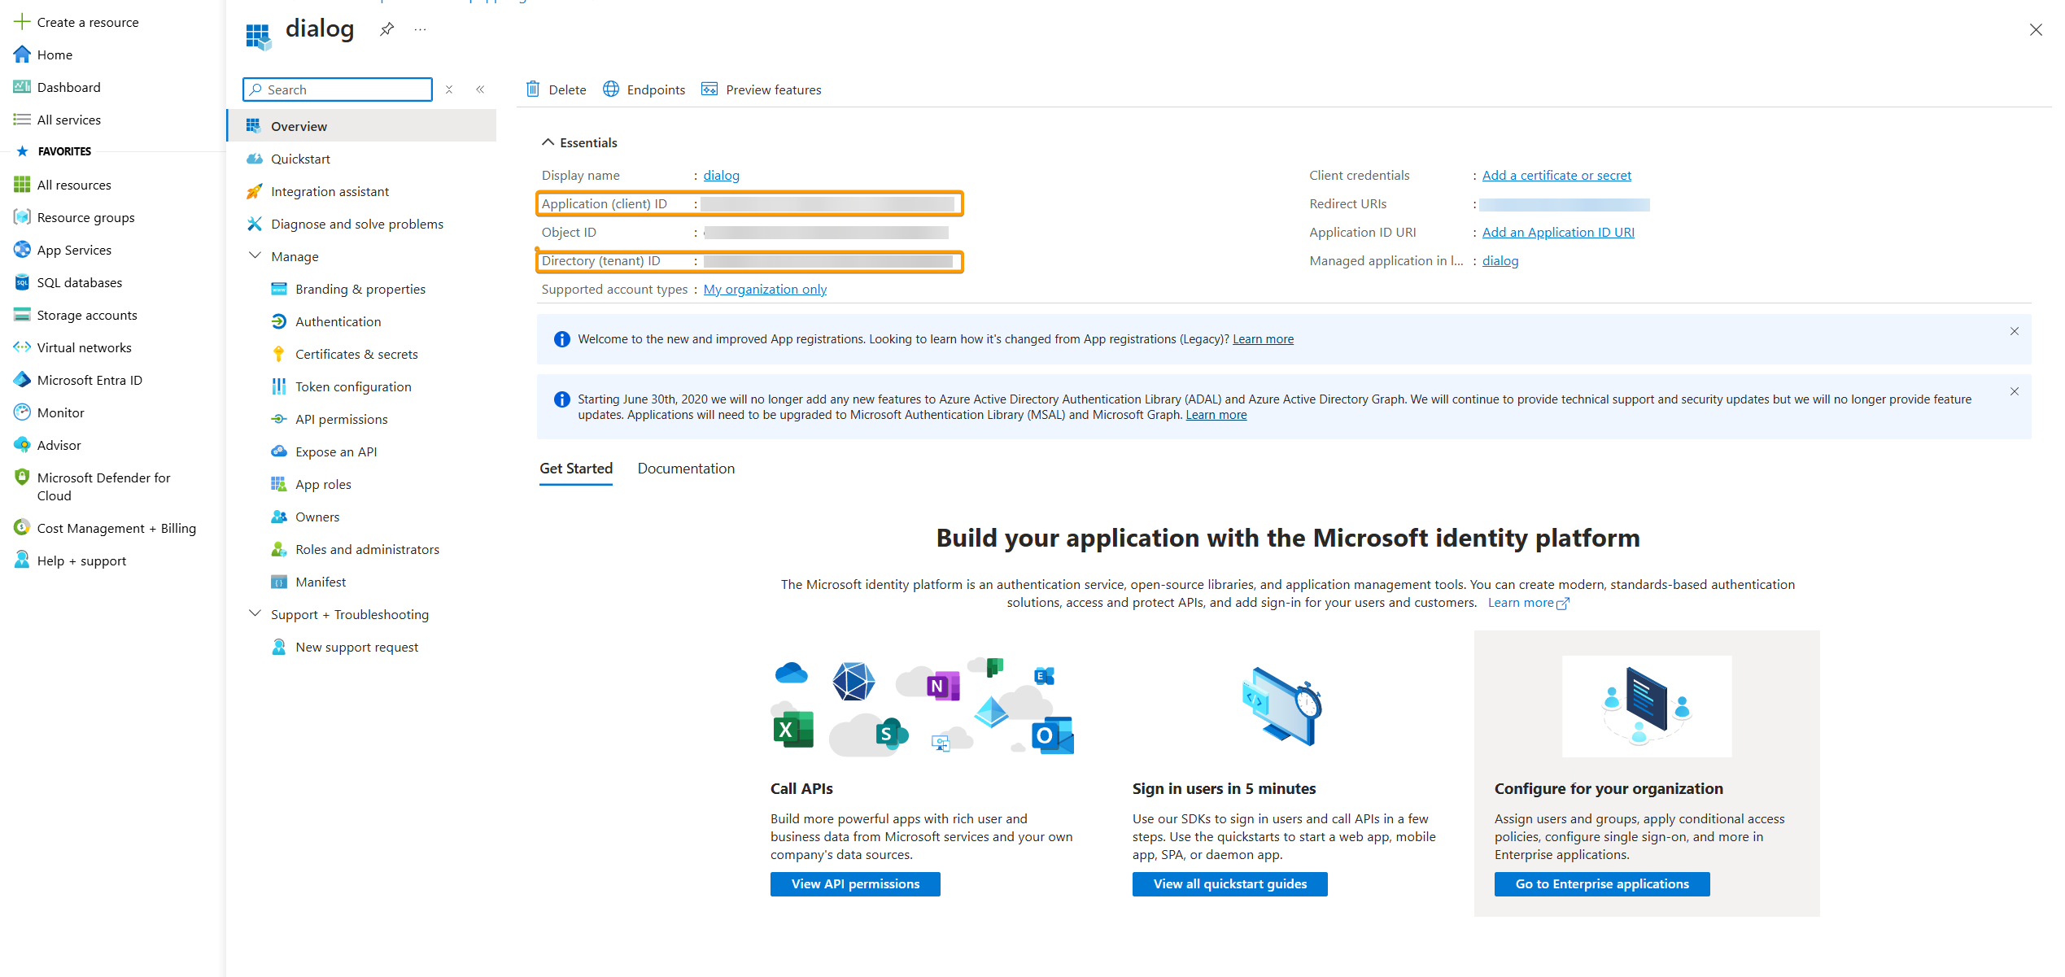
Task: Close the dialog blade with X
Action: click(x=2036, y=29)
